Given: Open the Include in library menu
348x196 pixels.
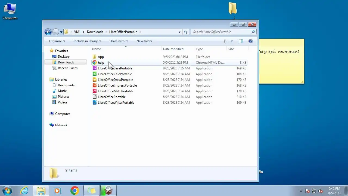Looking at the screenshot, I should [87, 41].
